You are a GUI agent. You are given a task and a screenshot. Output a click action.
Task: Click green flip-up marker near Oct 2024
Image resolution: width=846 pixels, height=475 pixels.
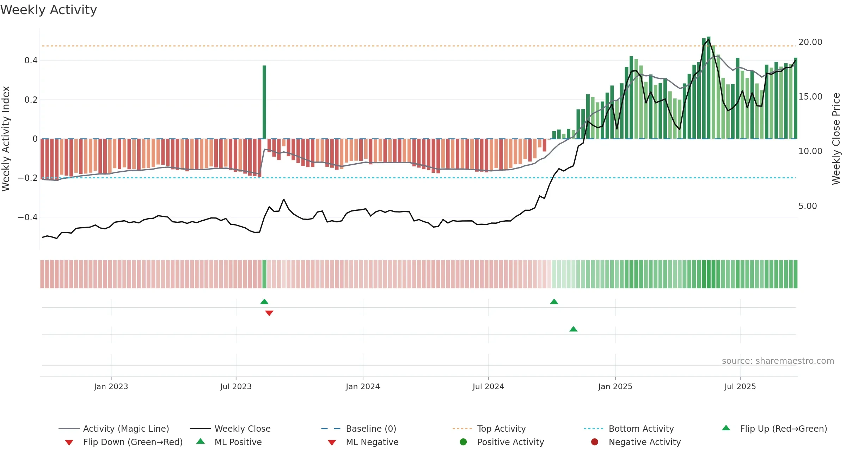tap(554, 302)
